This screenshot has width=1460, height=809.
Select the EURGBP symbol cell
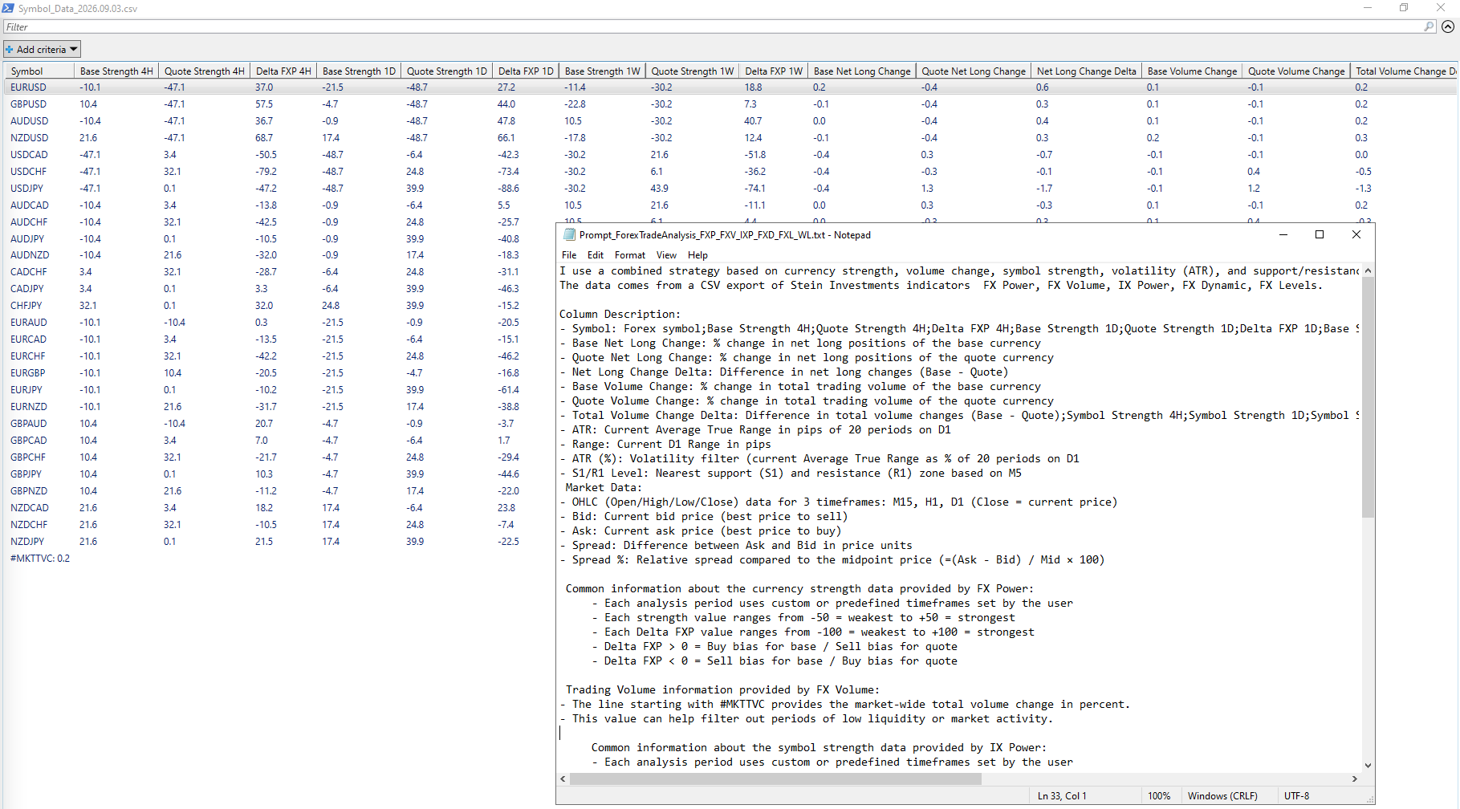click(x=28, y=372)
